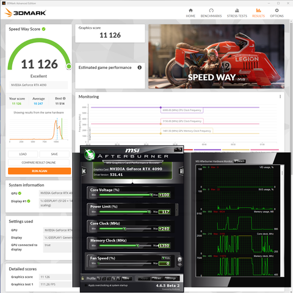The width and height of the screenshot is (293, 293).
Task: Open the info icon beside Estimated game performance
Action: click(x=139, y=68)
